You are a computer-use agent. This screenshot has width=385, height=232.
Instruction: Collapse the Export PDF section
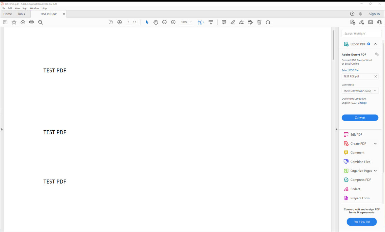[376, 44]
